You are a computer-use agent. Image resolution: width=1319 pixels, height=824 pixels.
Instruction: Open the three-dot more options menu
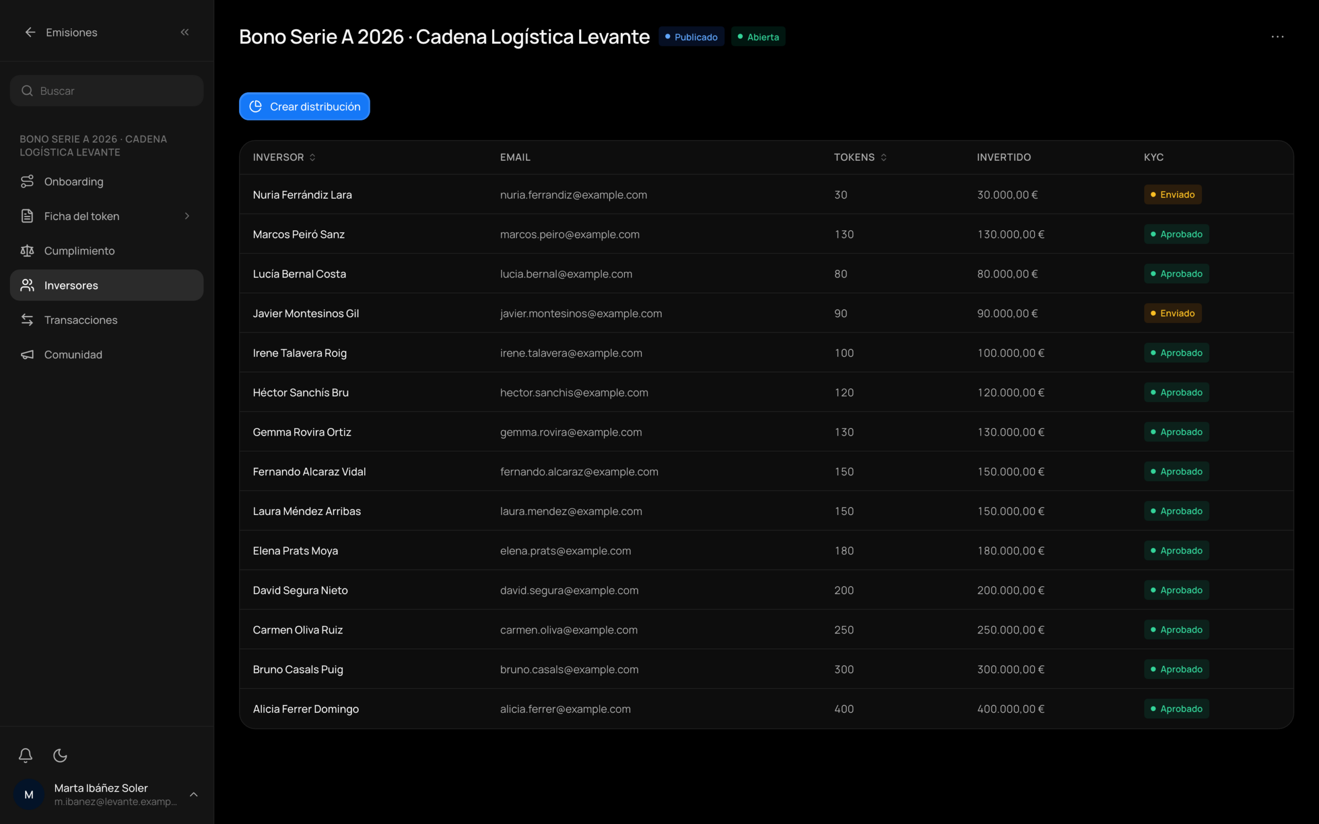[1278, 37]
